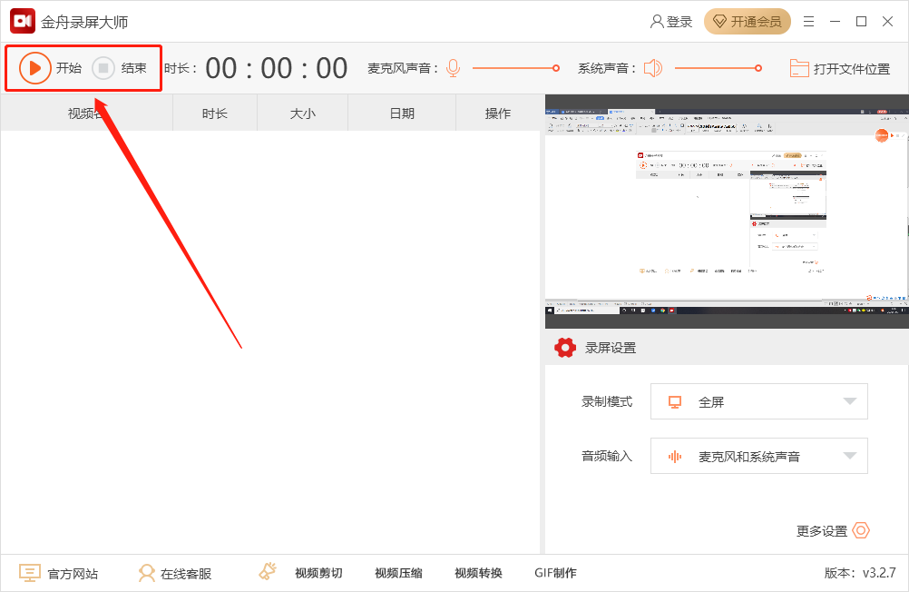
Task: Open 打开文件位置 link
Action: point(852,69)
